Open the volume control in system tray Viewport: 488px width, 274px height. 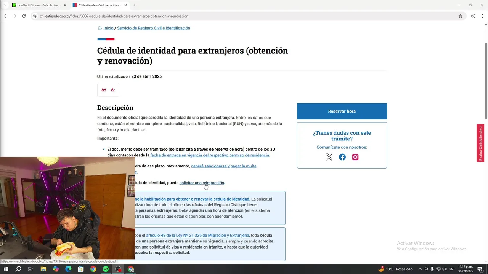[x=444, y=269]
